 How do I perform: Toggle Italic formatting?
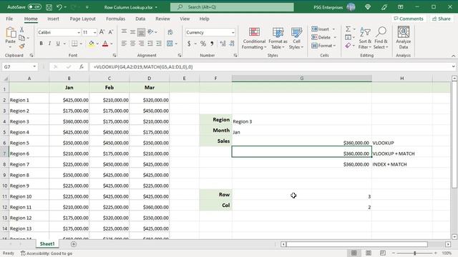pos(49,44)
